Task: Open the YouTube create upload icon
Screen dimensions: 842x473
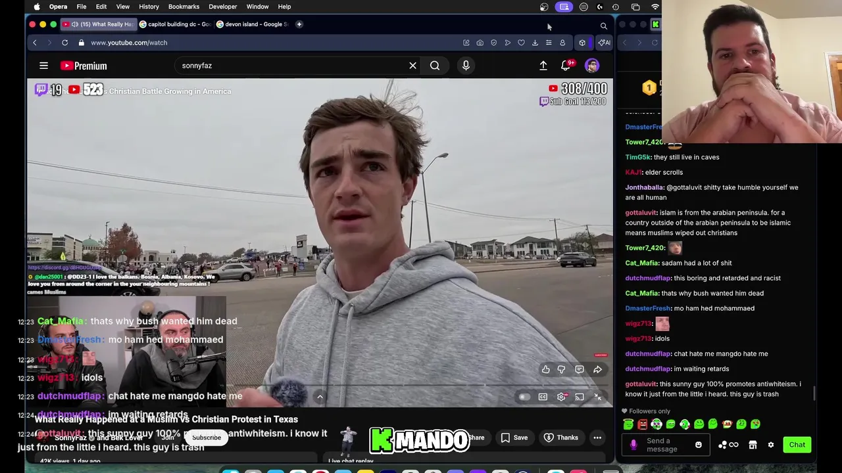Action: coord(543,66)
